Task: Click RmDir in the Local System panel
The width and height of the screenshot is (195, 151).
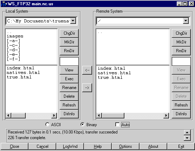Action: click(x=69, y=51)
